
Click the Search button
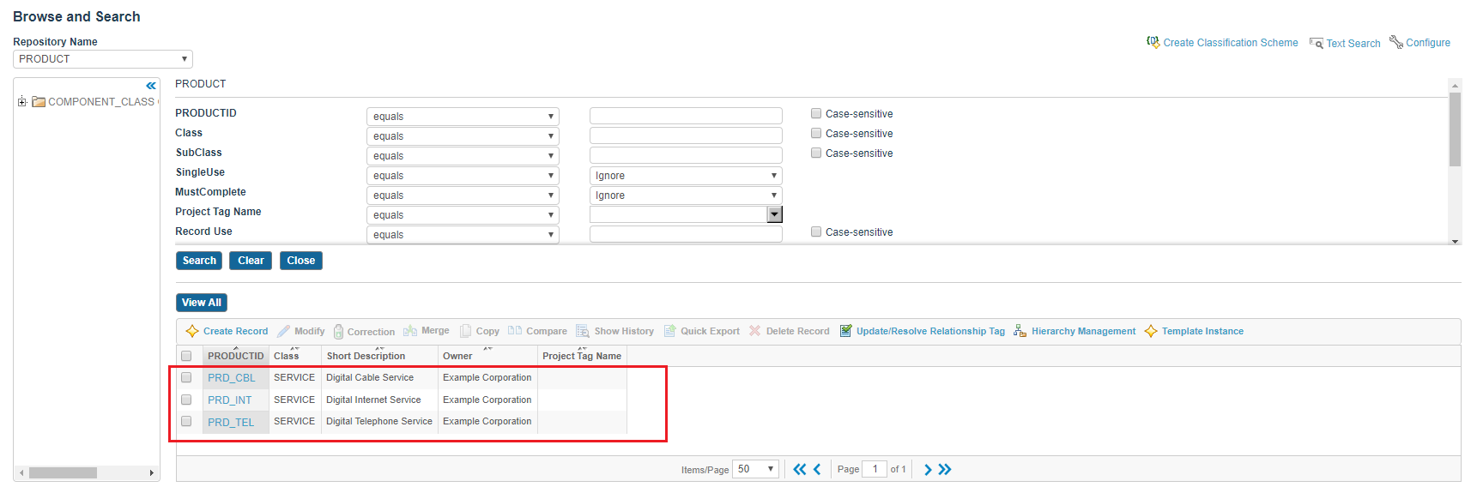199,261
